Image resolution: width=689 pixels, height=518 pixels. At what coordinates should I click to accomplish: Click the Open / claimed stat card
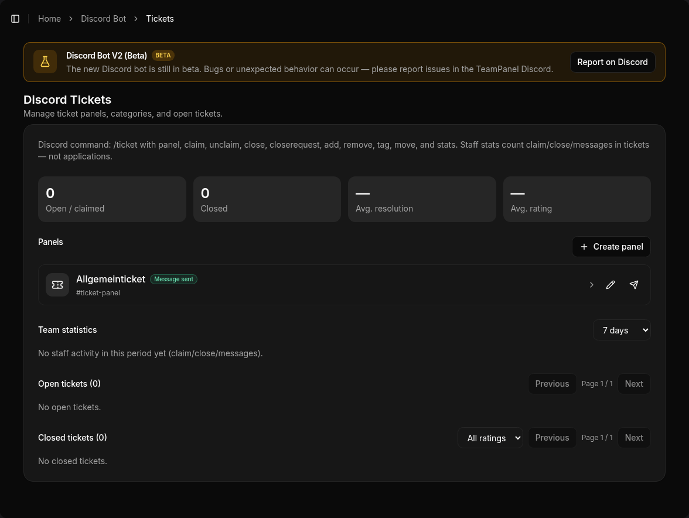pyautogui.click(x=112, y=199)
